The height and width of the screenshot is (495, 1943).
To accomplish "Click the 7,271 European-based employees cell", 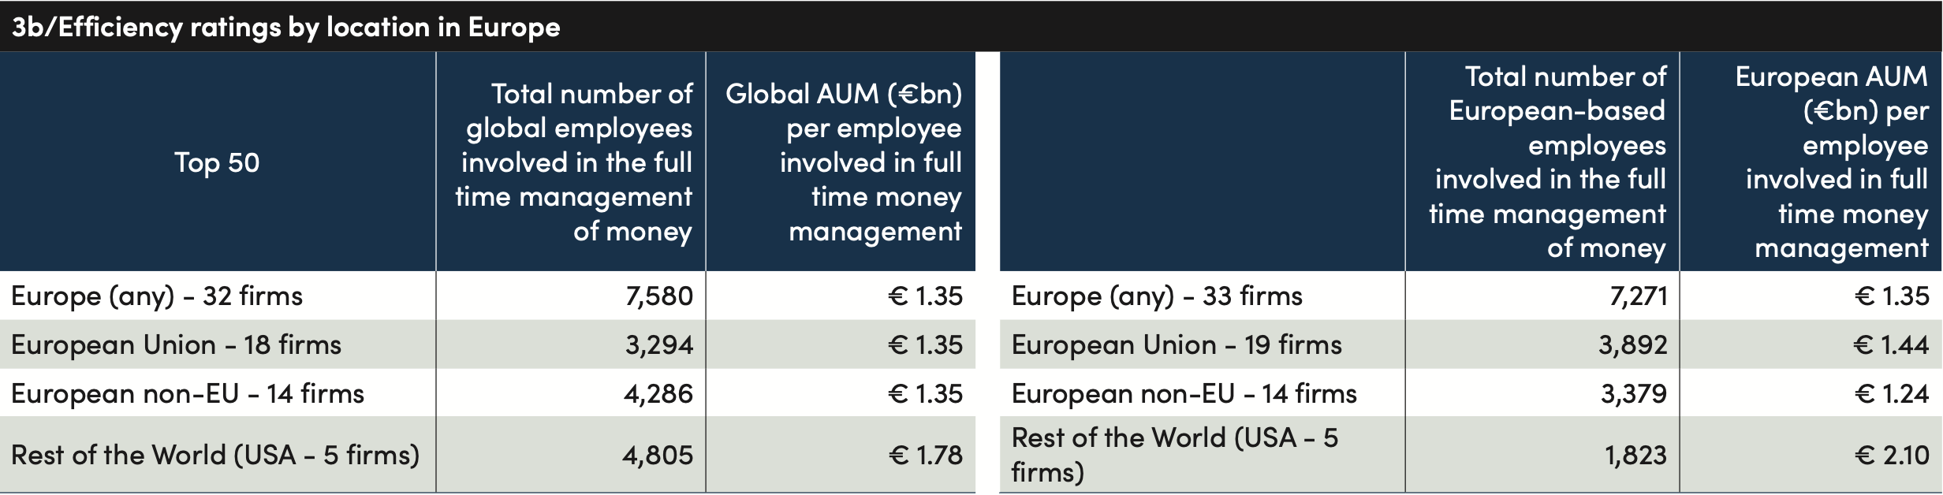I will tap(1639, 296).
